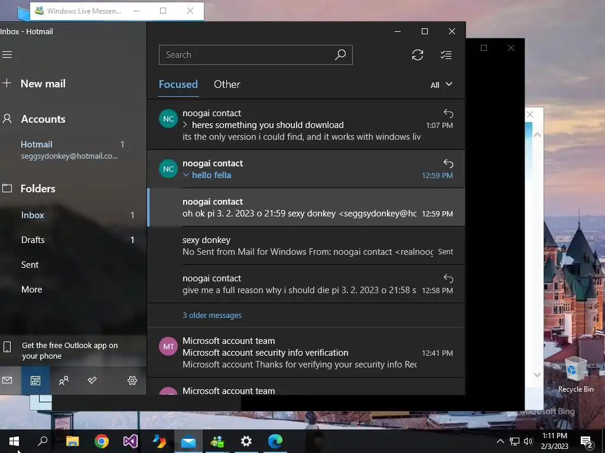This screenshot has height=453, width=605.
Task: Show 3 older messages
Action: coord(212,315)
